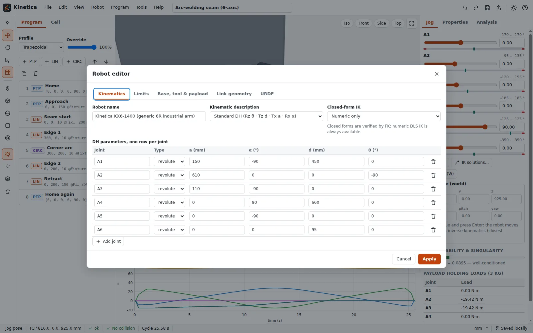This screenshot has height=333, width=533.
Task: Open the Kinematic description dropdown
Action: point(266,116)
